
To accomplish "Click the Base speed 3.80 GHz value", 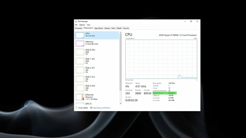I will [172, 83].
